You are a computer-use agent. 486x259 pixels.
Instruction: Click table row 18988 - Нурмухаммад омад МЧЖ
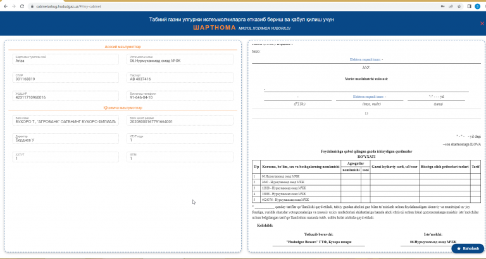click(x=366, y=194)
